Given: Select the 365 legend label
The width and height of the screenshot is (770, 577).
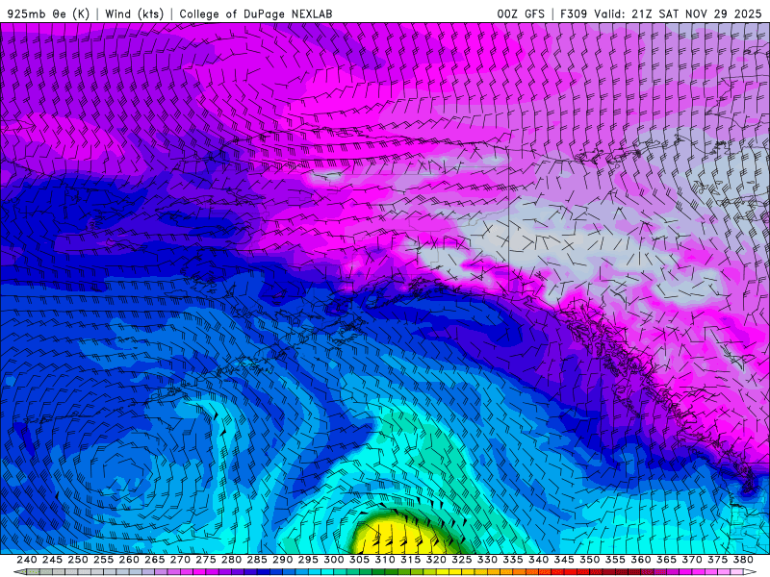Looking at the screenshot, I should coord(666,560).
